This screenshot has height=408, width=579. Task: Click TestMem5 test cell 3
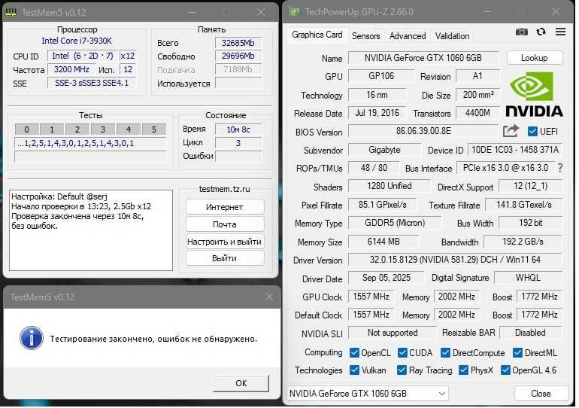(x=103, y=129)
